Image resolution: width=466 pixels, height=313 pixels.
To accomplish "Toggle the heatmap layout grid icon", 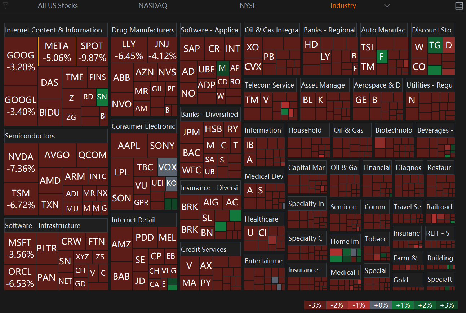I will pos(459,6).
